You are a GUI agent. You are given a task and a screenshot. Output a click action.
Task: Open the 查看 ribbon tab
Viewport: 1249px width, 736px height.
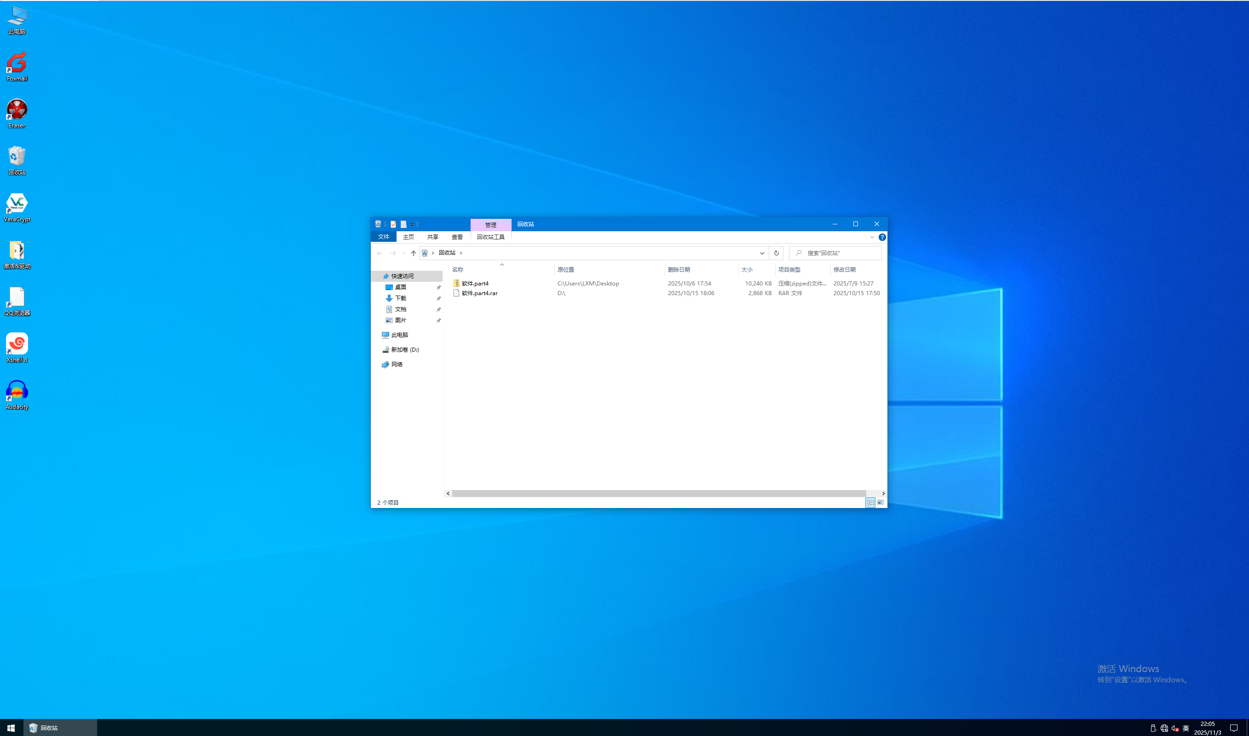pos(456,237)
